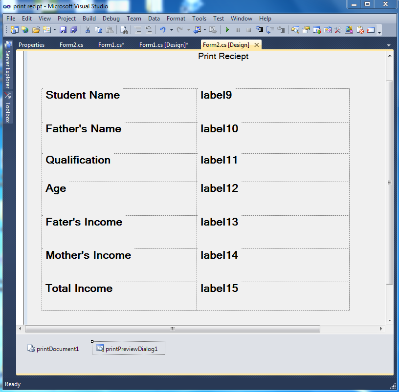399x392 pixels.
Task: Click the Save All toolbar icon
Action: pos(74,30)
